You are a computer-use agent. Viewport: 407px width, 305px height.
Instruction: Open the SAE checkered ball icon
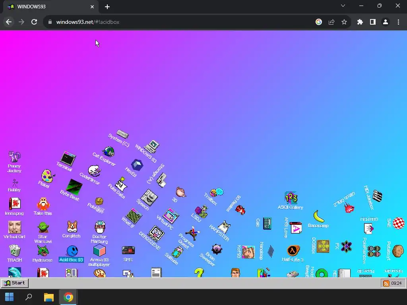point(398,223)
